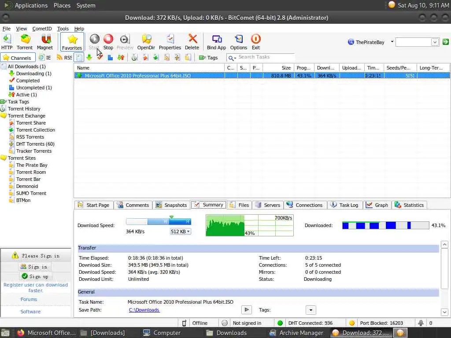Open the Tools menu
Screen dimensions: 451x338
[63, 29]
